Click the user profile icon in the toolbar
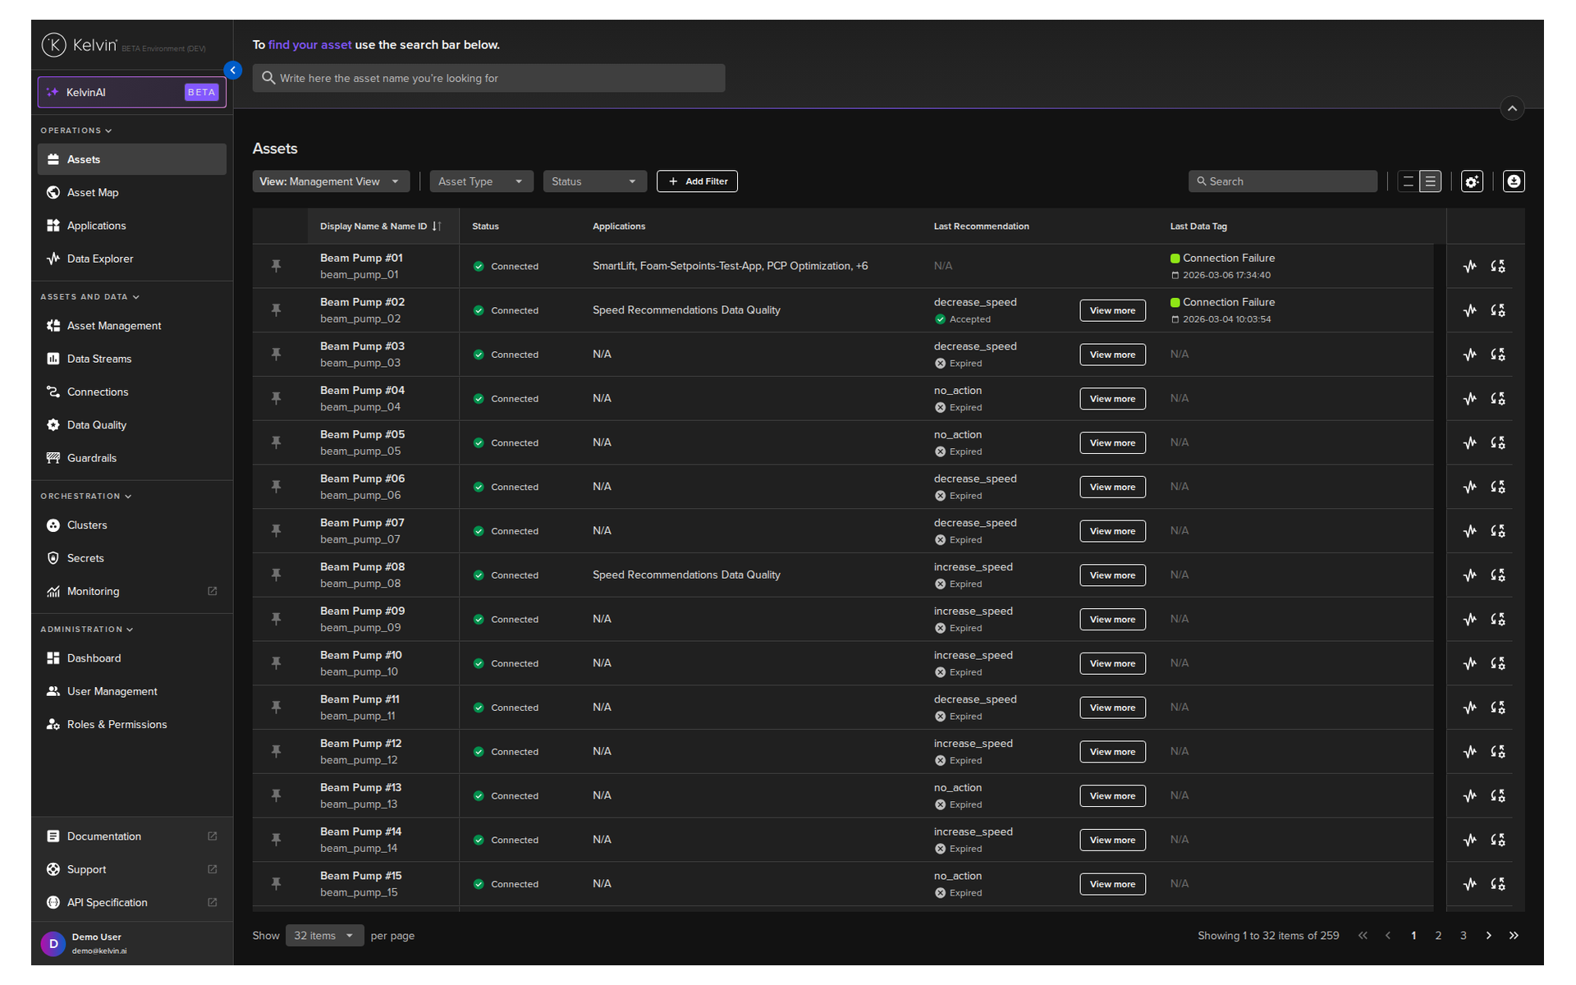The image size is (1576, 985). 1513,181
